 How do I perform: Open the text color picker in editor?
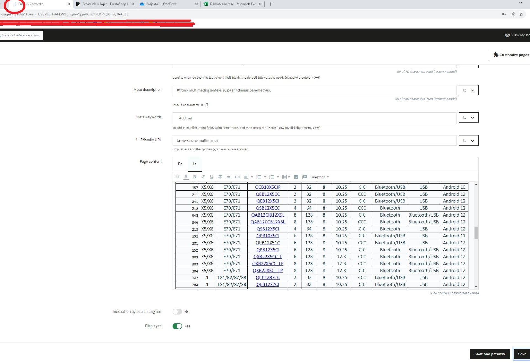186,177
